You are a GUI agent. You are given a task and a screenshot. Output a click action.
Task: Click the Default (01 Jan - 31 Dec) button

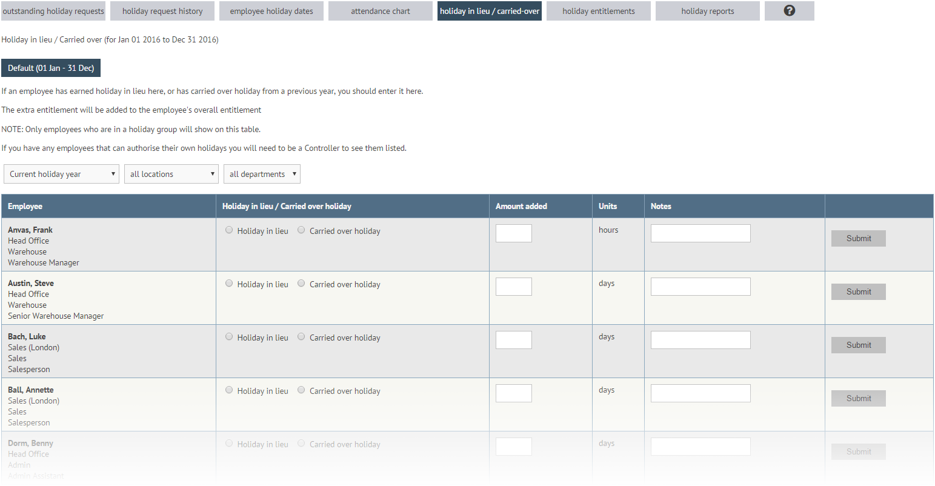[51, 68]
